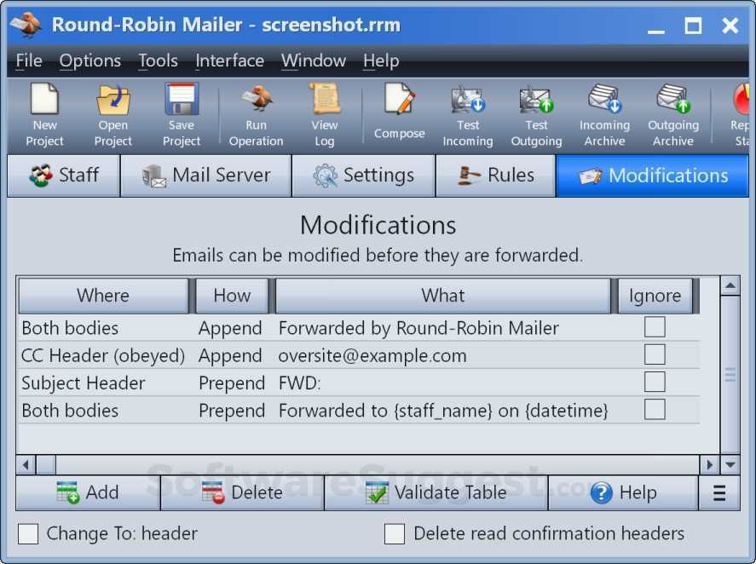Sort by the Where column header
The image size is (756, 564).
(x=103, y=296)
